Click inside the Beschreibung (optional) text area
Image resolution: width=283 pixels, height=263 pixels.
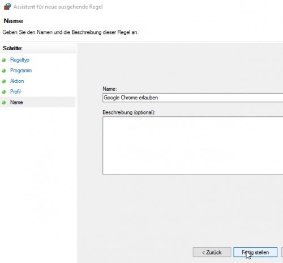pyautogui.click(x=192, y=146)
